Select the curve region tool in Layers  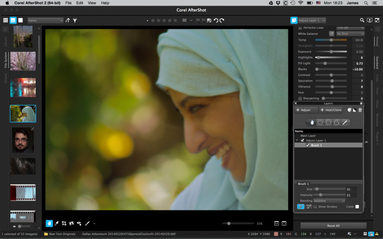[x=337, y=122]
